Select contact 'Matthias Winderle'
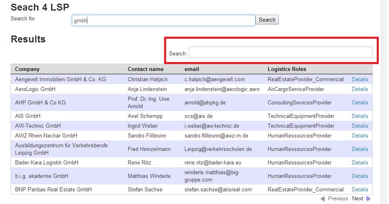The height and width of the screenshot is (204, 389). click(149, 176)
